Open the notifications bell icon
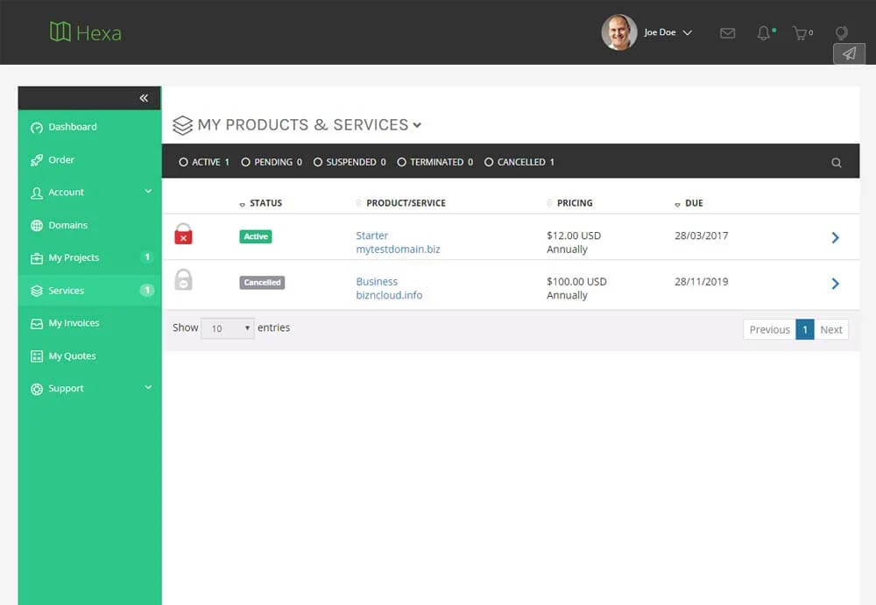Screen dimensions: 876x605 pos(764,33)
